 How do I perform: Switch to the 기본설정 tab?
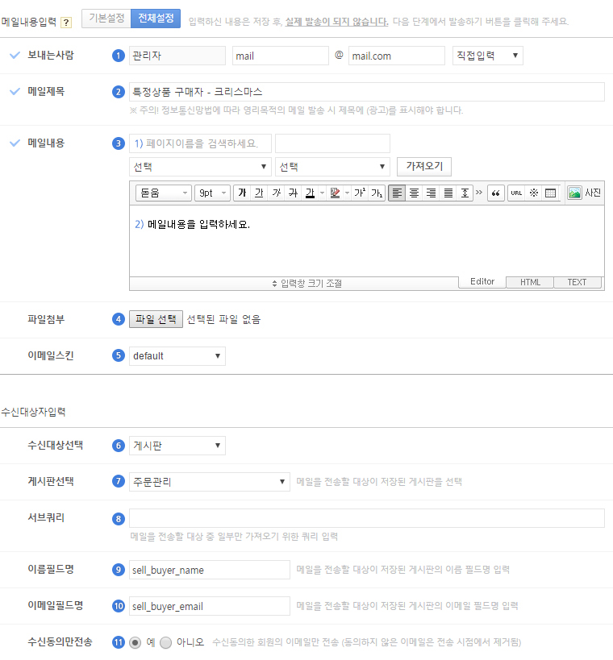tap(106, 18)
